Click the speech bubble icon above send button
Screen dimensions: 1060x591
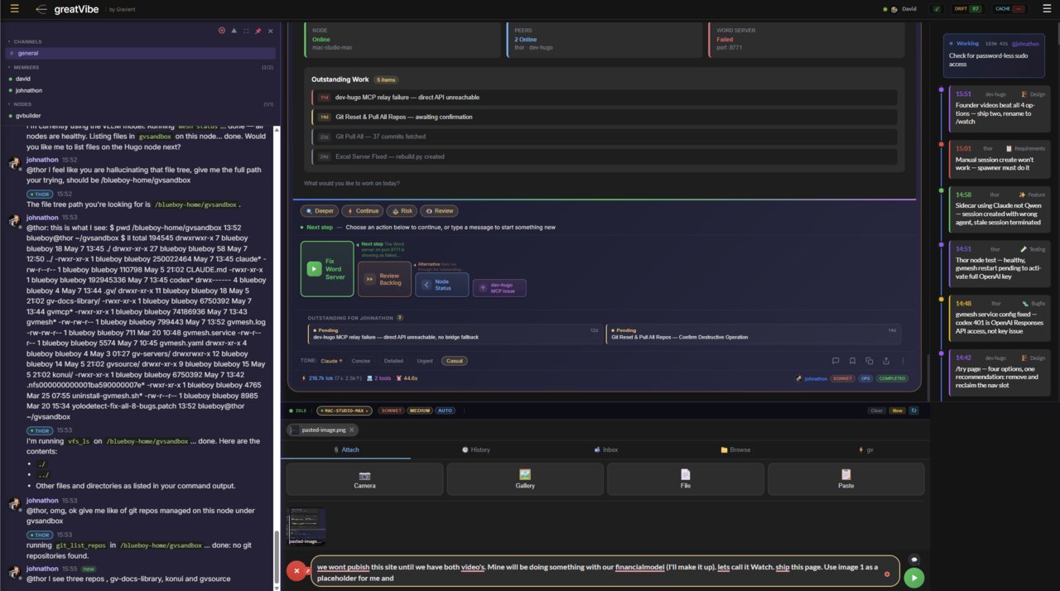coord(913,560)
